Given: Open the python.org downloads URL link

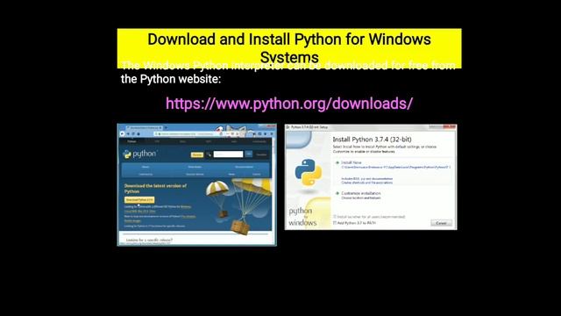Looking at the screenshot, I should click(289, 104).
